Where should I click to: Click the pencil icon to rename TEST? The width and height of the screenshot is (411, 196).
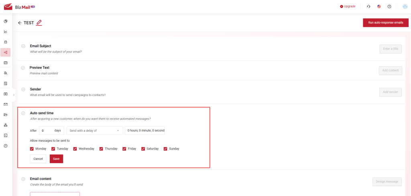[x=39, y=23]
